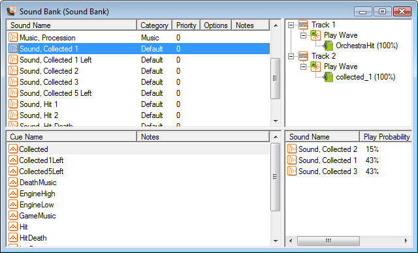Click Sound Name header in the probability list

tap(323, 136)
